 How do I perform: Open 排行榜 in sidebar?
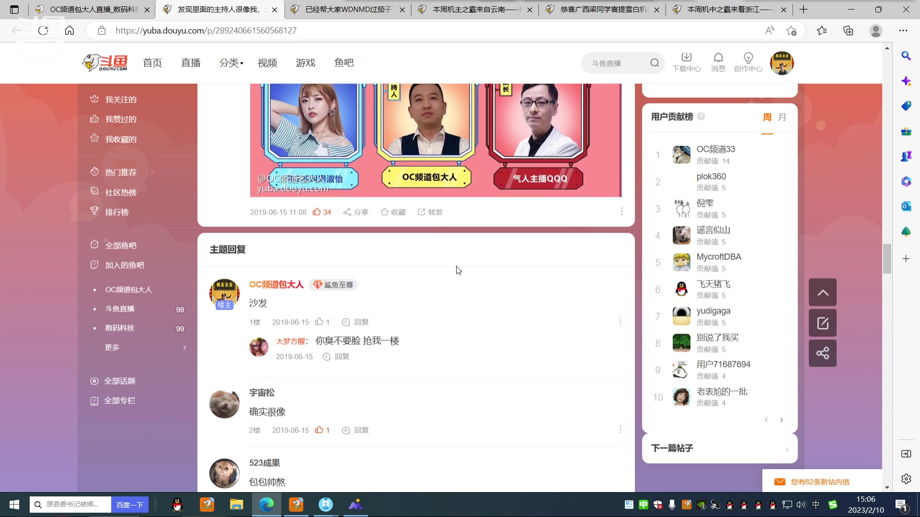click(110, 212)
